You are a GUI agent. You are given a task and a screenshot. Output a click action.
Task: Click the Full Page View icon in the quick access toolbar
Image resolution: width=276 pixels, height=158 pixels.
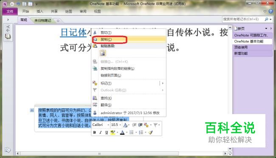[30, 4]
